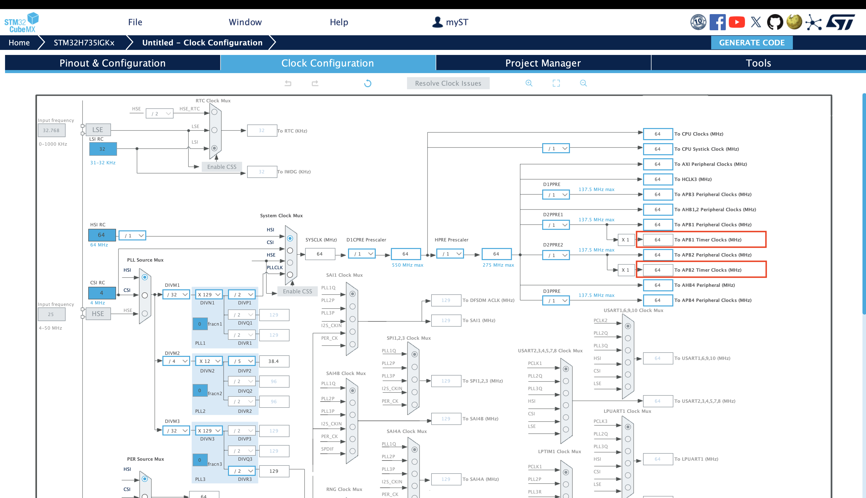Open the DIVP1 /2 dropdown
The width and height of the screenshot is (866, 498).
click(x=242, y=294)
